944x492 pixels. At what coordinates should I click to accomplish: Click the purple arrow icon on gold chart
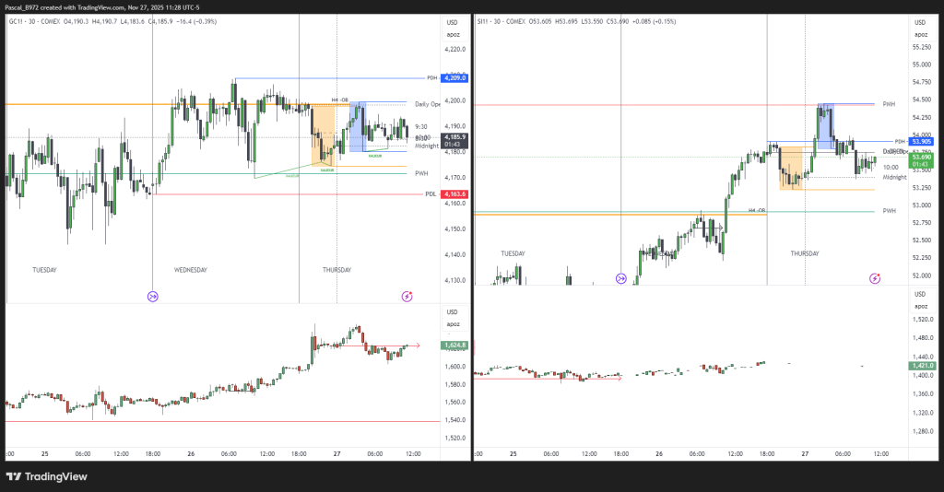tap(153, 296)
